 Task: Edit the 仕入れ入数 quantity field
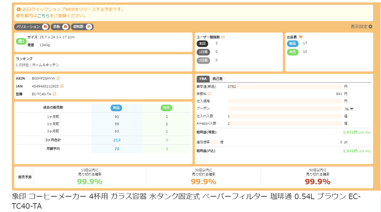[285, 116]
